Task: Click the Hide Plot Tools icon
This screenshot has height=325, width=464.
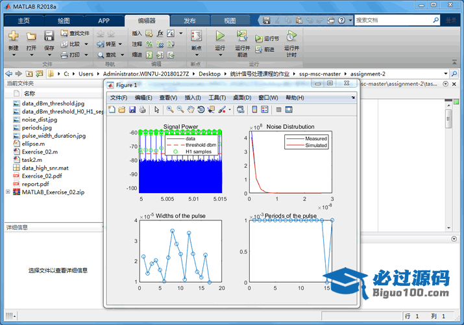Action: [x=278, y=110]
